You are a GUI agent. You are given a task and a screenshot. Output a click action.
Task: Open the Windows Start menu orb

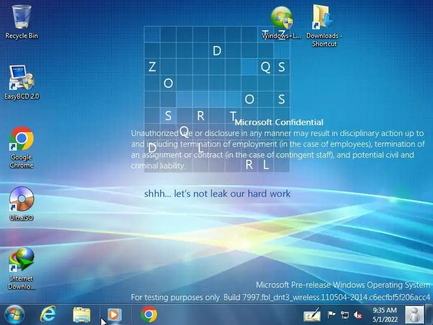click(x=15, y=315)
